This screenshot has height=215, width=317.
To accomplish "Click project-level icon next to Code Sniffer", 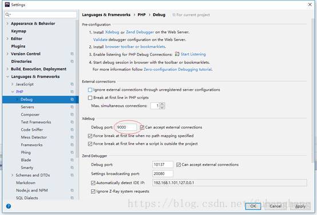I will (72, 130).
